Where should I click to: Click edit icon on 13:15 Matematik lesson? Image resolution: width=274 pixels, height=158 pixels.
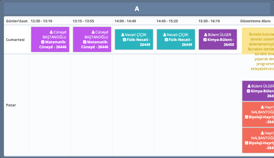pos(85,42)
